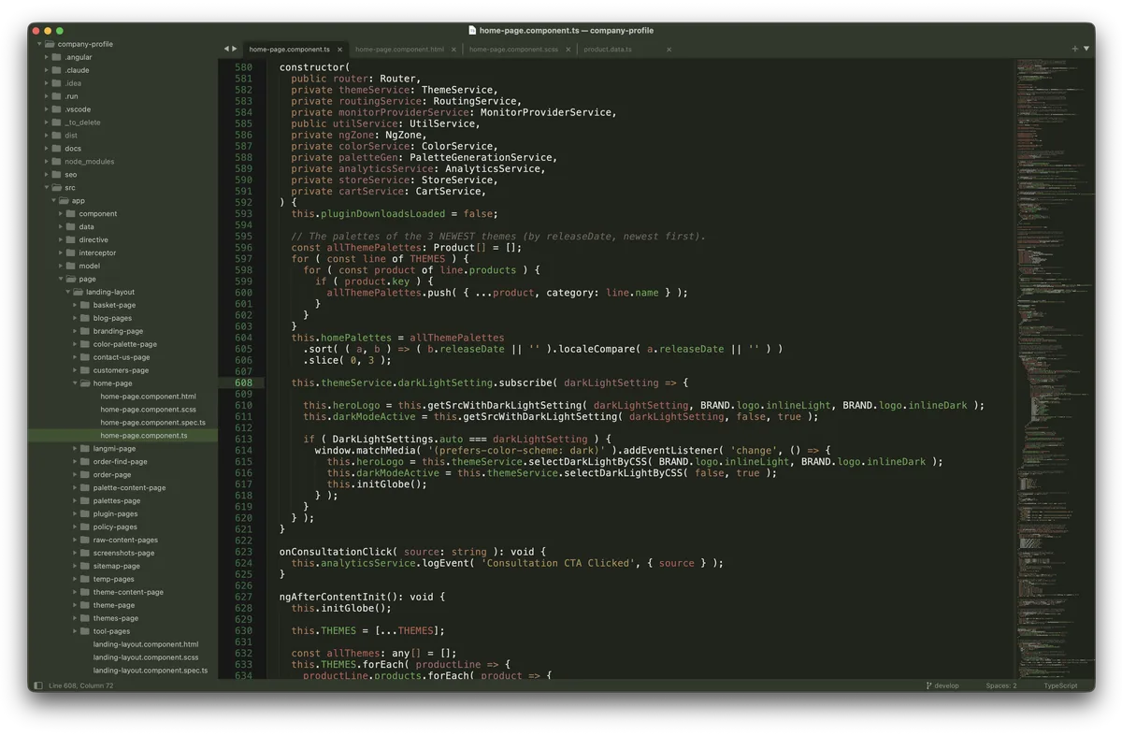The image size is (1122, 736).
Task: Click the blog-pages folder icon
Action: pyautogui.click(x=85, y=318)
